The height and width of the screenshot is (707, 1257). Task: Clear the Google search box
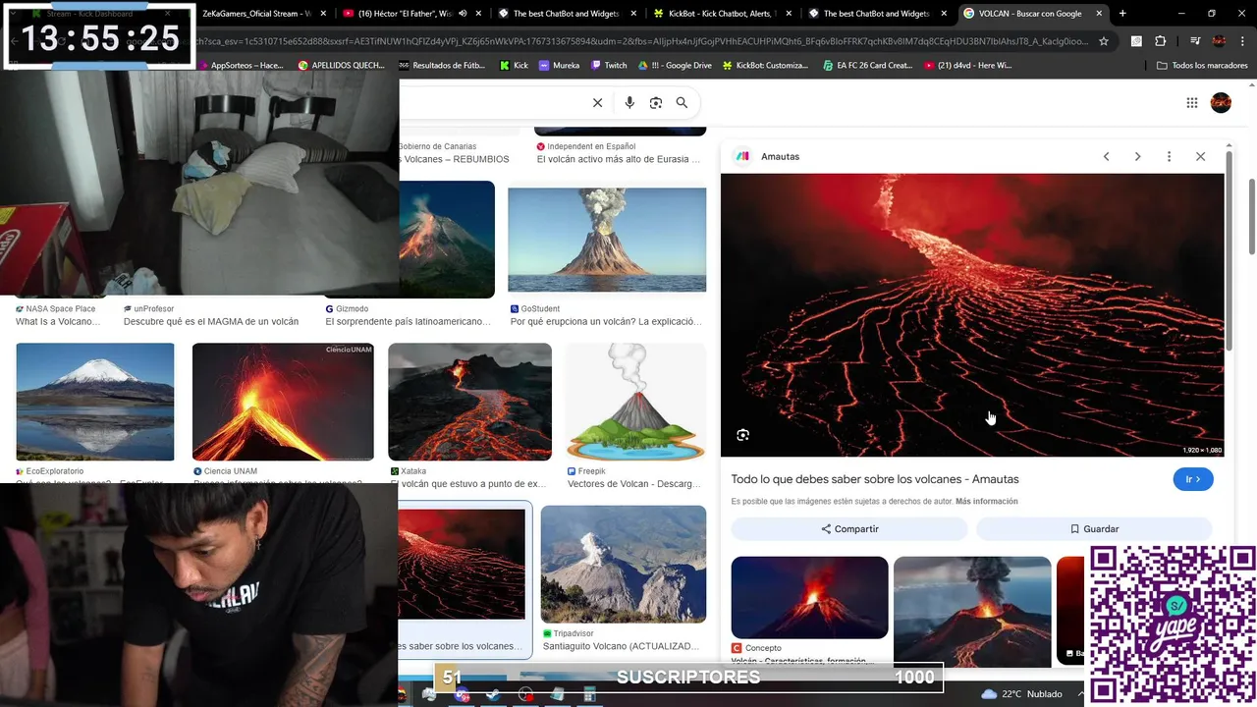coord(597,102)
